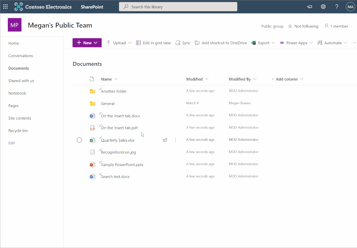Click the Power Apps icon
Viewport: 357px width, 248px height.
click(282, 43)
